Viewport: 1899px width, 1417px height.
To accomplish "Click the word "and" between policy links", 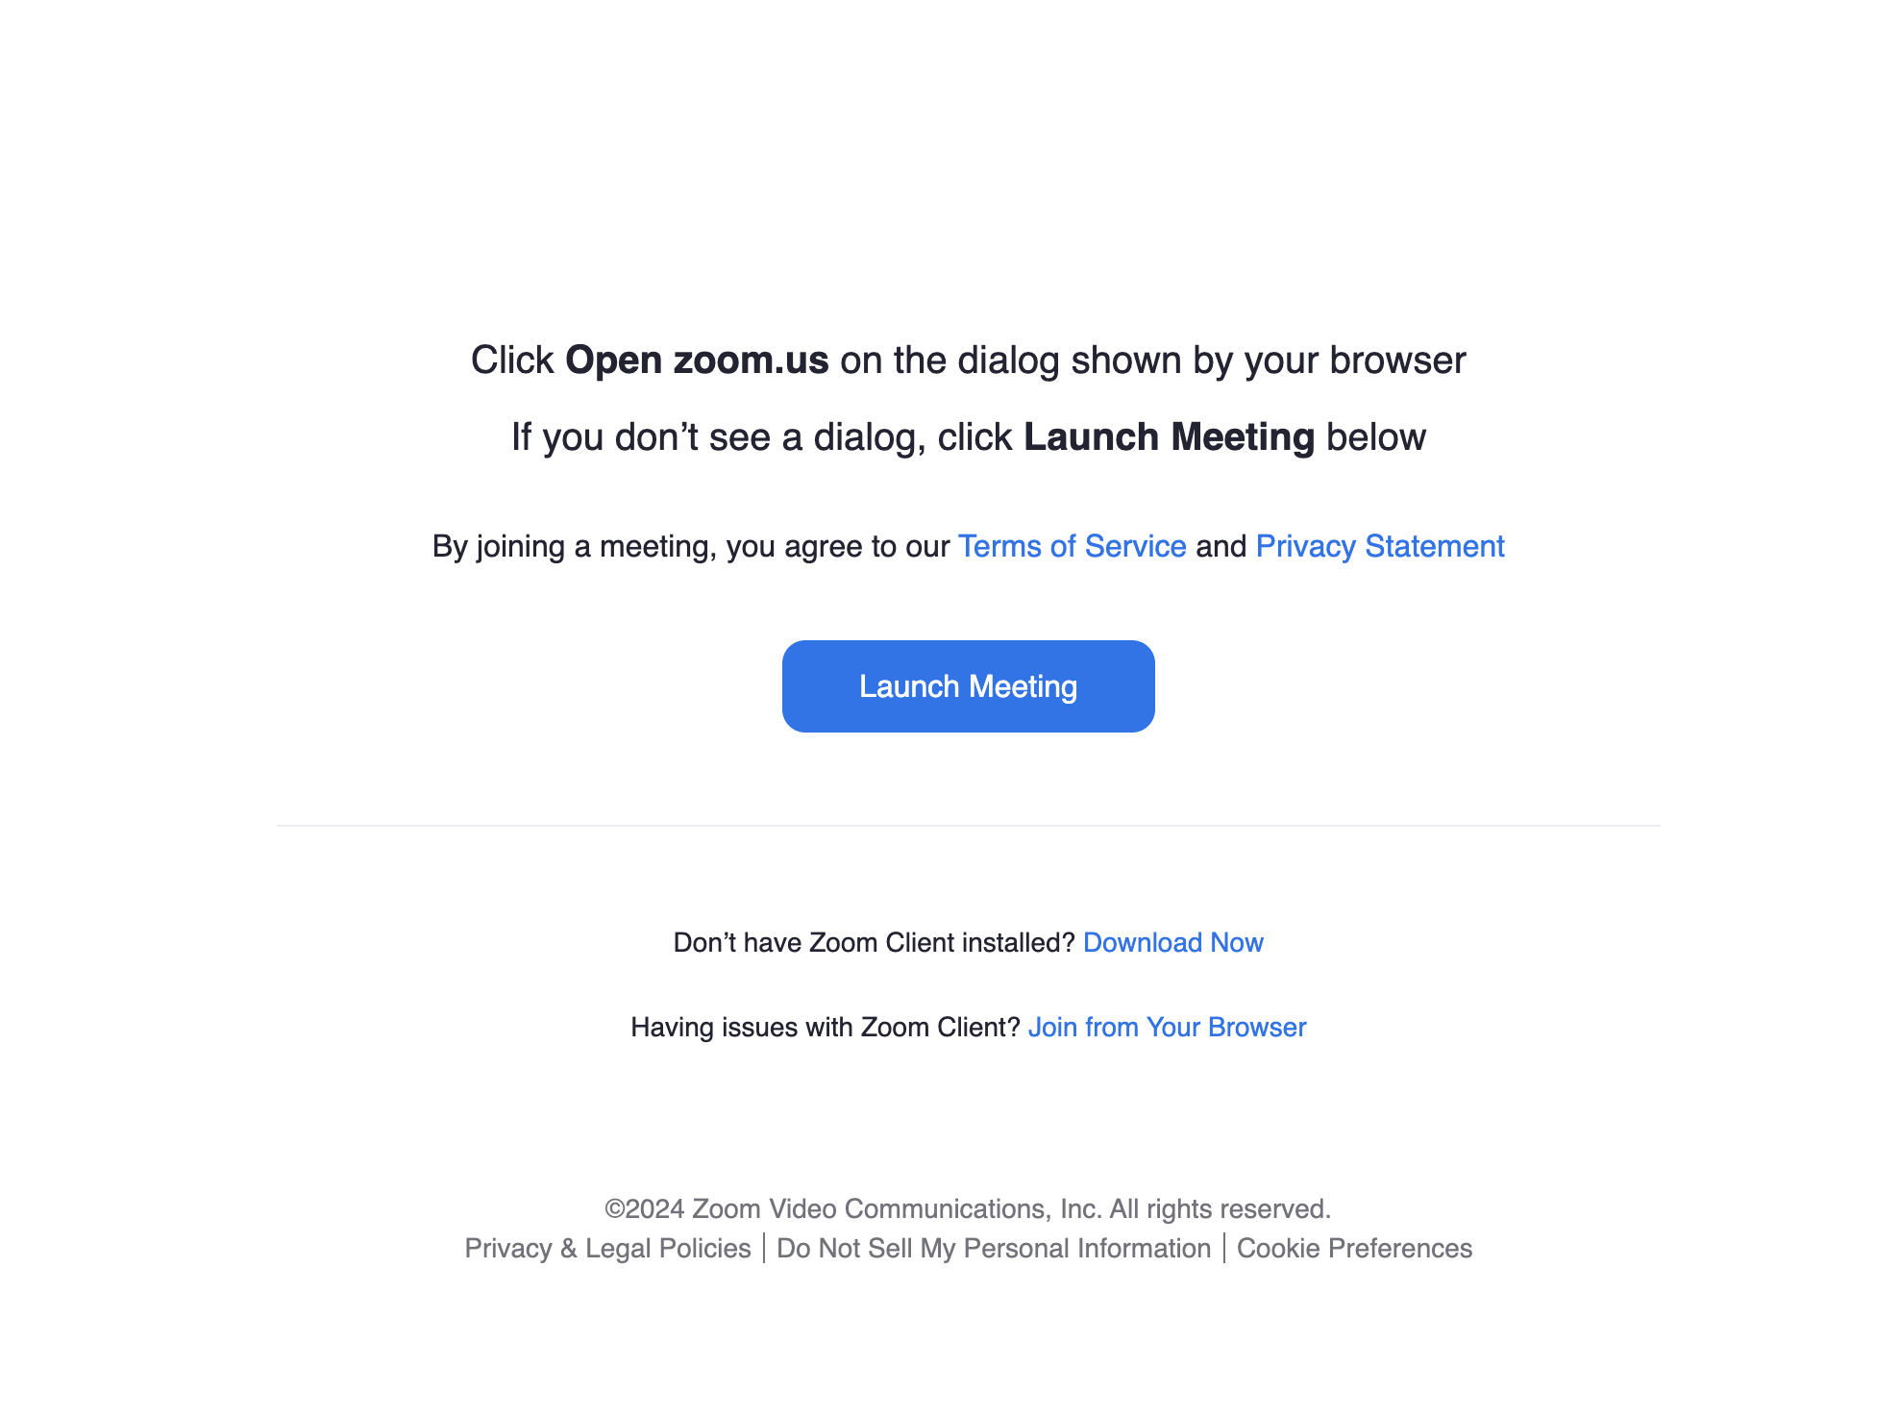I will click(1221, 546).
